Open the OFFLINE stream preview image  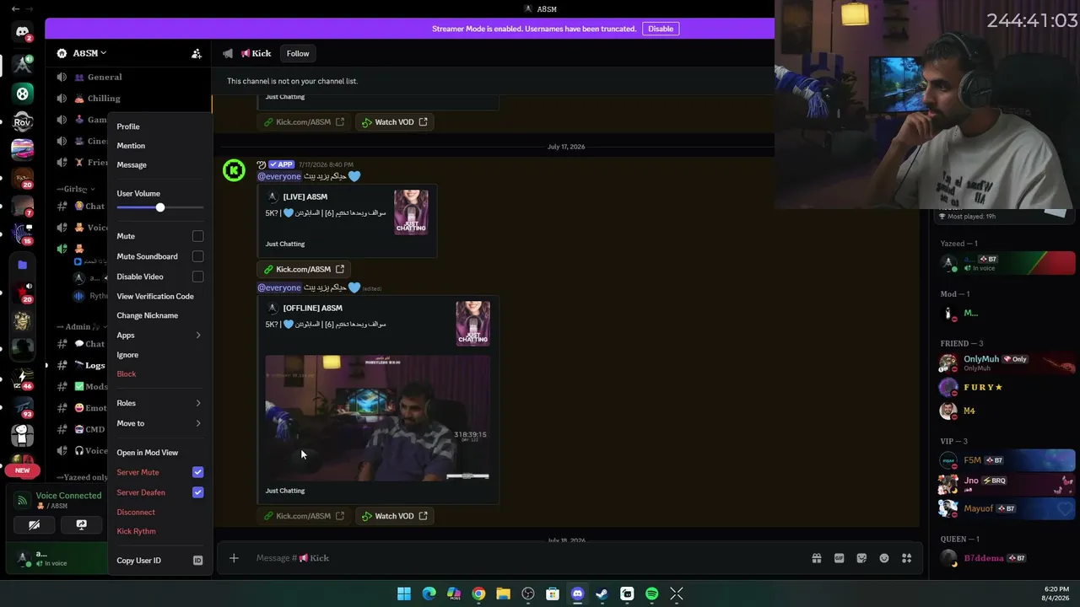click(x=377, y=418)
